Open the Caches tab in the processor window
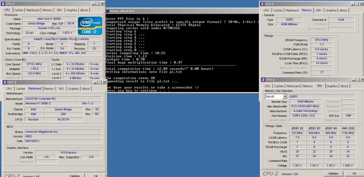 click(x=19, y=10)
